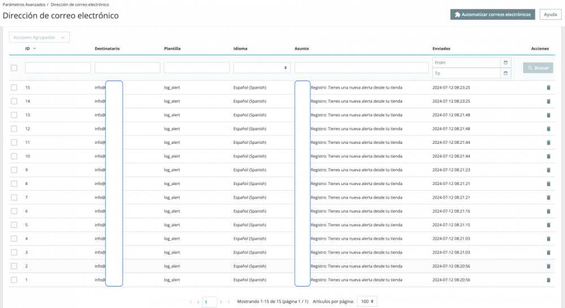Expand the Idioma filter dropdown
This screenshot has height=308, width=565.
(x=262, y=68)
